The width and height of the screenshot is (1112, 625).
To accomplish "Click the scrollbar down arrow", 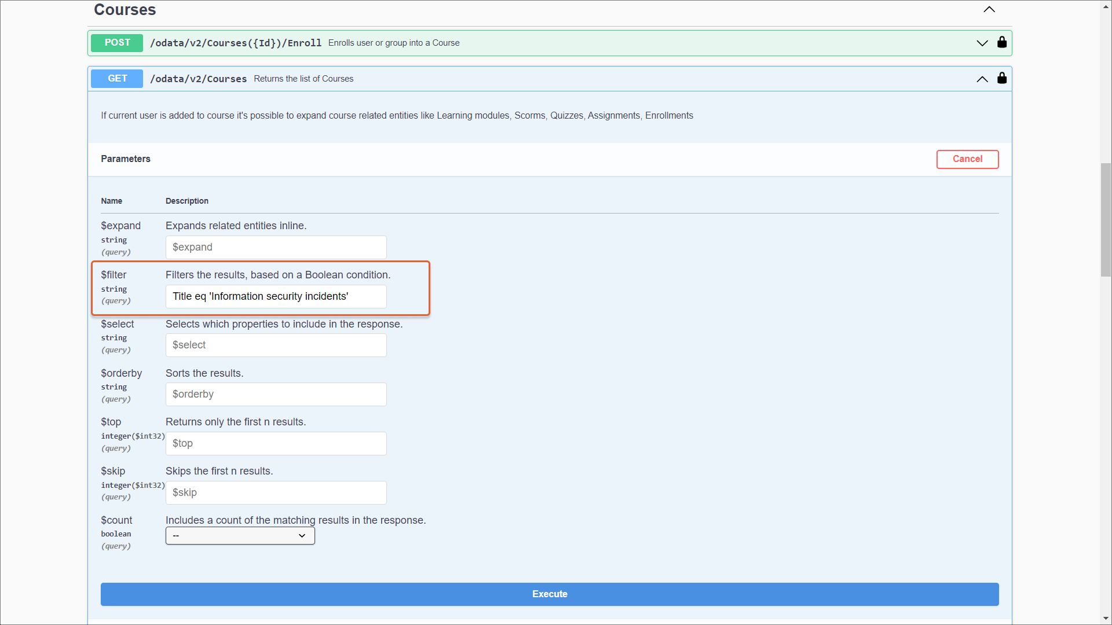I will (1106, 619).
